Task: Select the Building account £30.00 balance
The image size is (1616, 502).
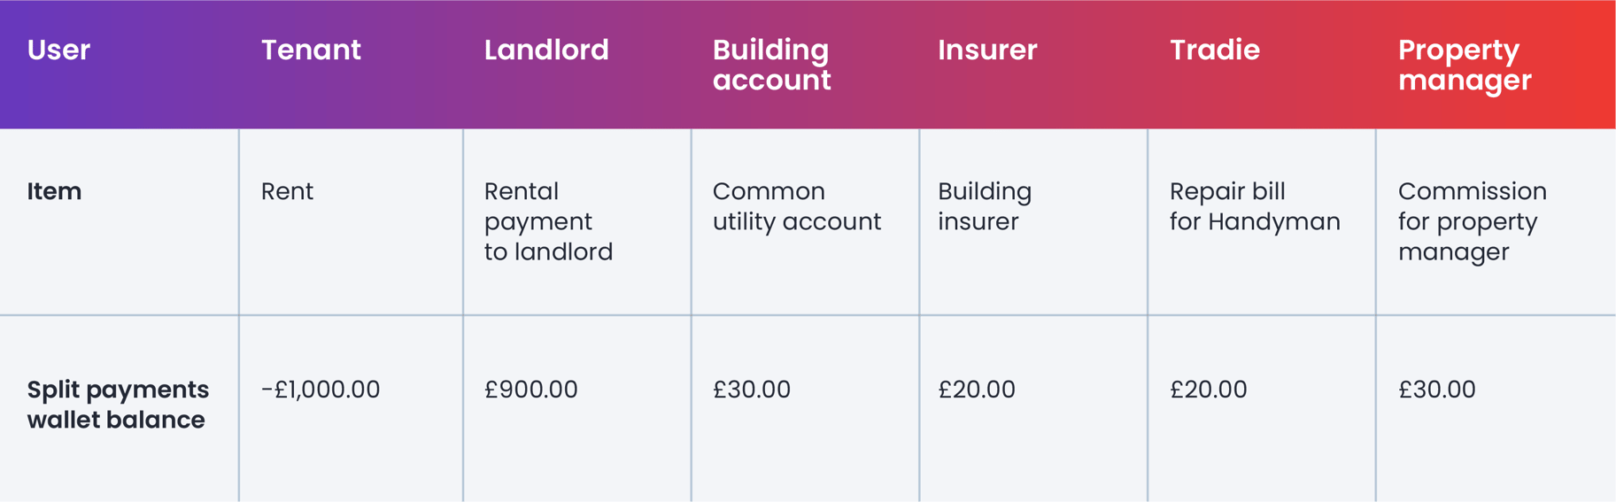Action: (x=751, y=390)
